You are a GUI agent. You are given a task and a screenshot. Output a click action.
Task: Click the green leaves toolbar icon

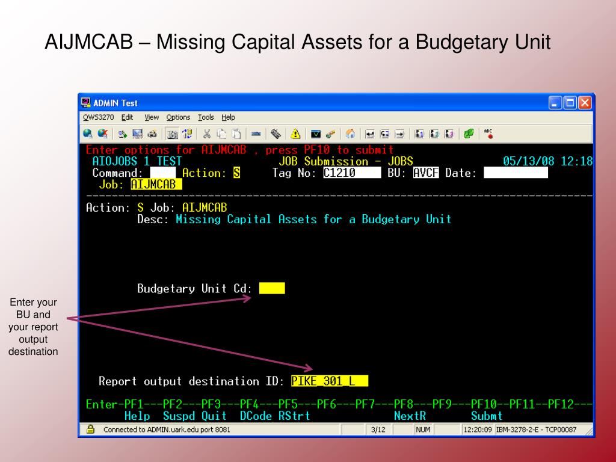pyautogui.click(x=469, y=134)
